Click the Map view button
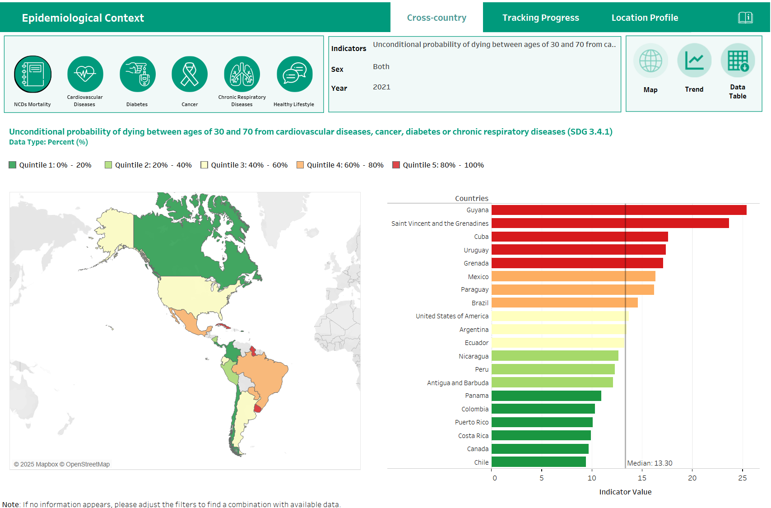The height and width of the screenshot is (508, 771). 650,60
